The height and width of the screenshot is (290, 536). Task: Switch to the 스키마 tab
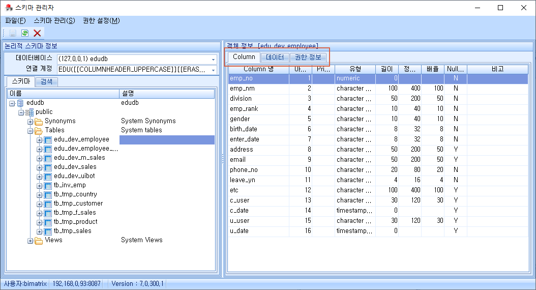coord(21,81)
